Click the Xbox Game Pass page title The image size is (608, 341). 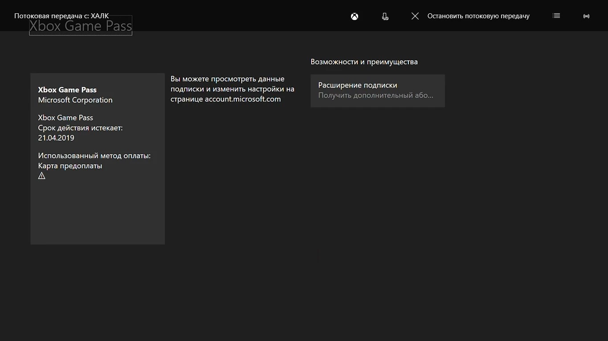click(x=81, y=26)
